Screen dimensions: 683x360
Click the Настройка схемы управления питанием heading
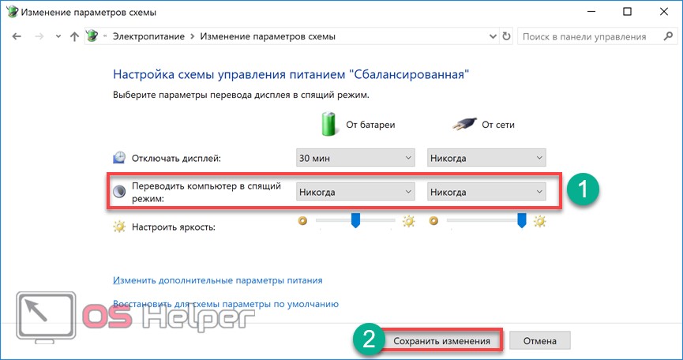[x=291, y=74]
